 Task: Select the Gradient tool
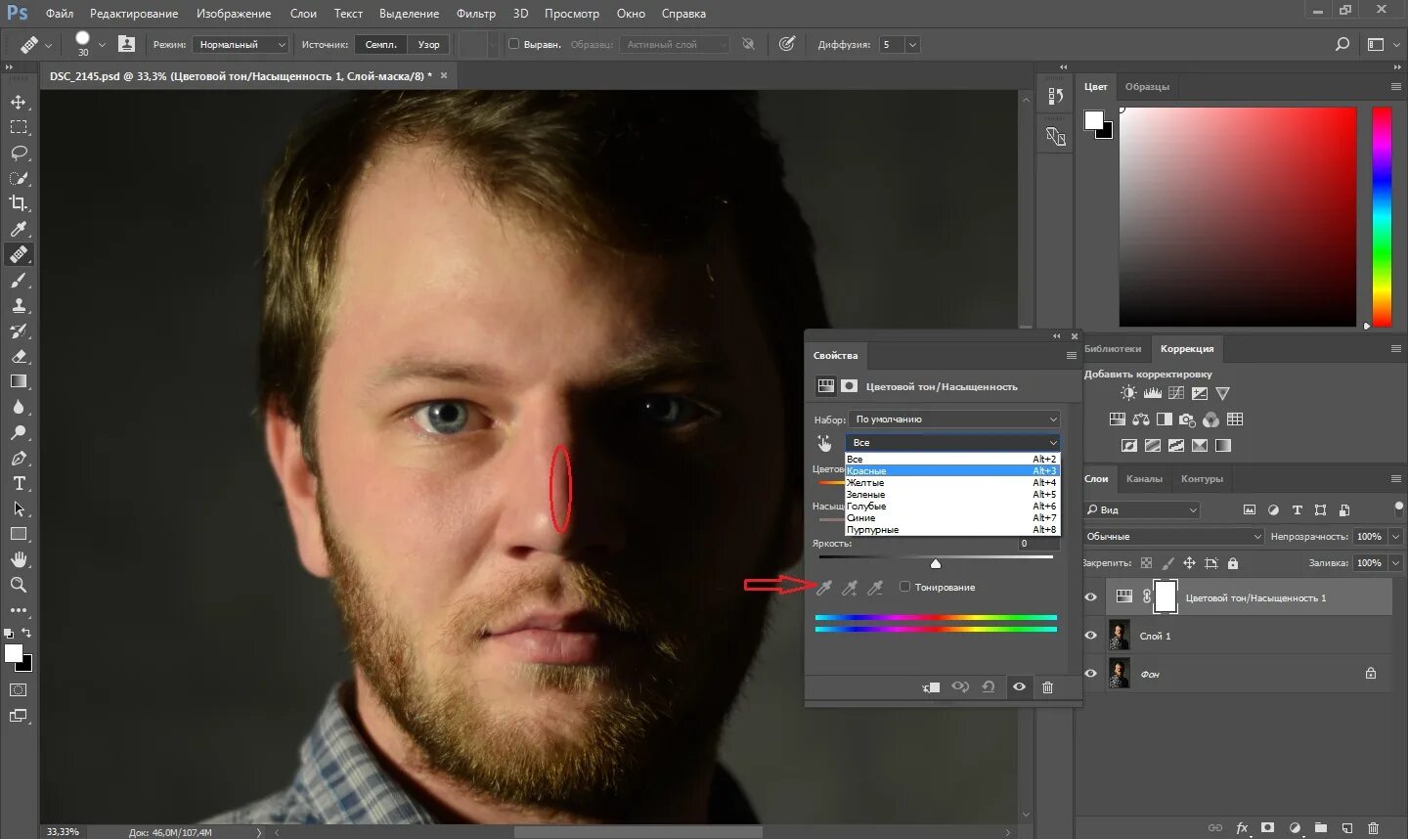pyautogui.click(x=19, y=381)
